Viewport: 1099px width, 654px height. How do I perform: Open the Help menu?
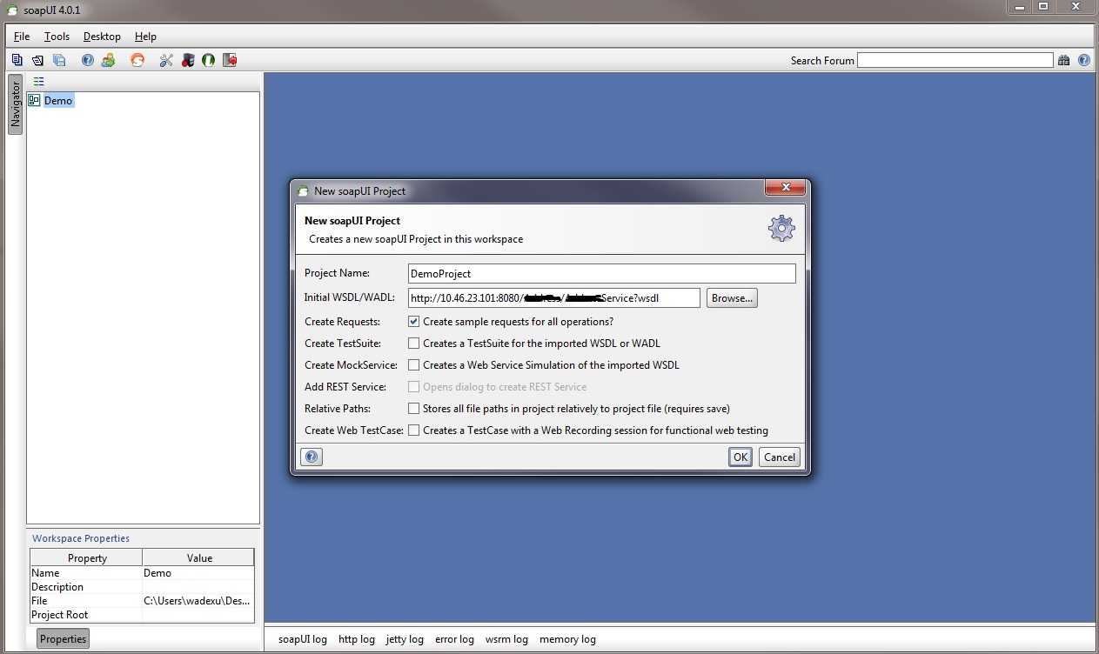point(145,37)
